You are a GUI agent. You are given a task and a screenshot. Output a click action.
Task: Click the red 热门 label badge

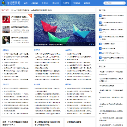(5, 10)
